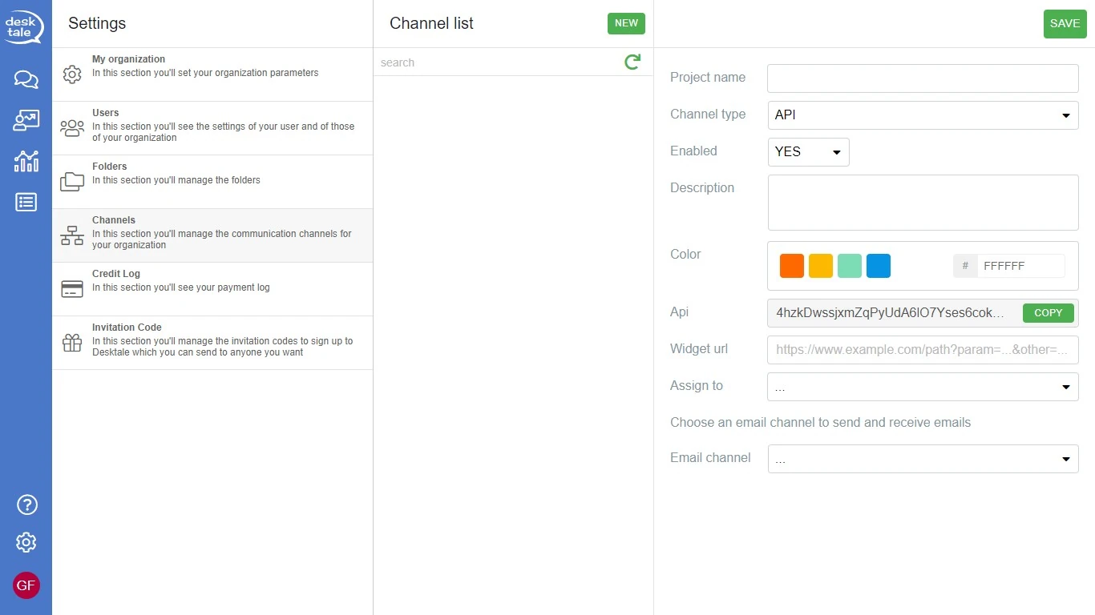Pick the blue color swatch
1095x615 pixels.
[x=879, y=266]
